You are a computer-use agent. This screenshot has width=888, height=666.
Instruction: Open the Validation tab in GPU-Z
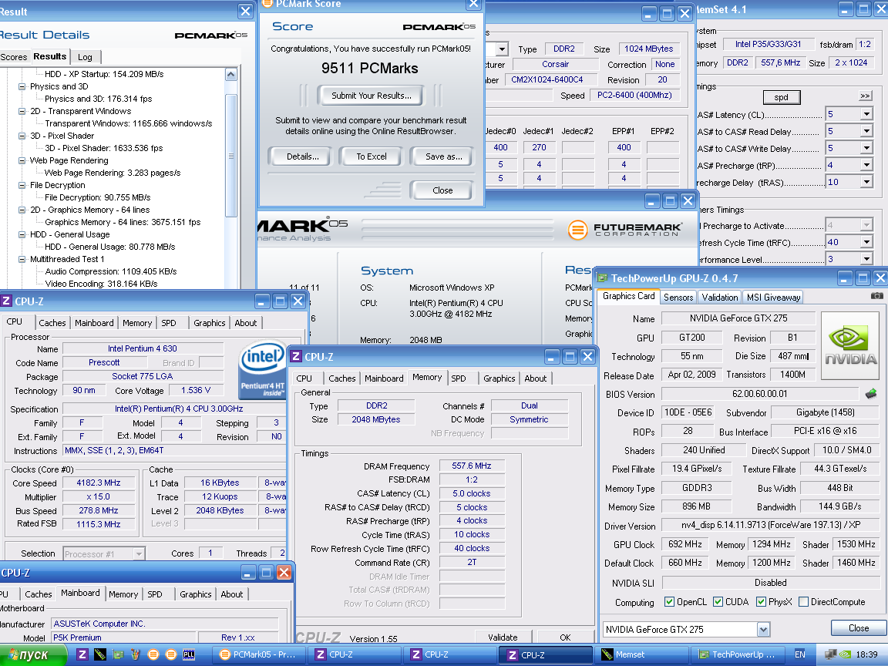[720, 298]
